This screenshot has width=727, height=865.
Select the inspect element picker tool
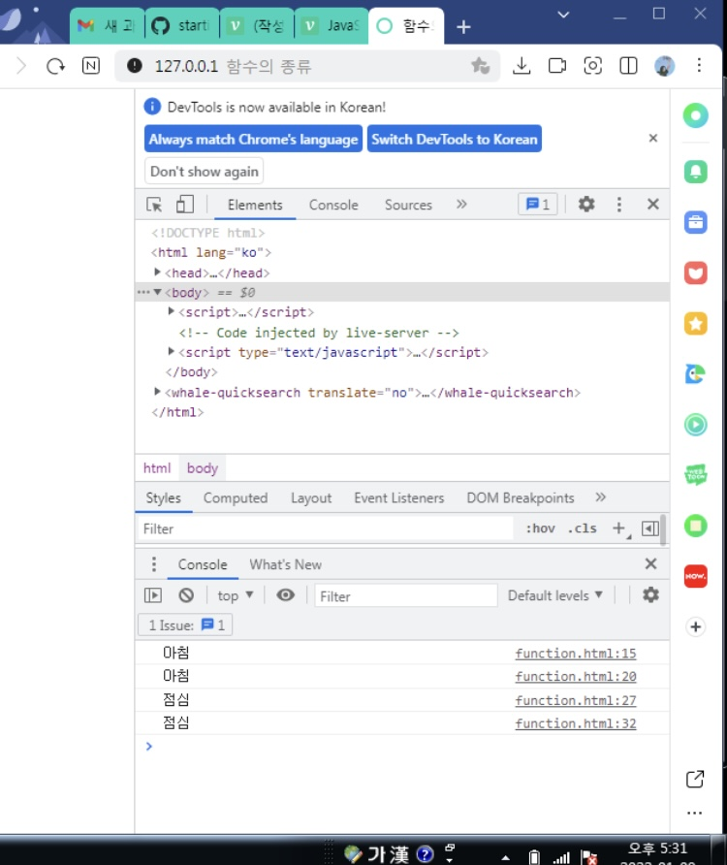pyautogui.click(x=154, y=205)
